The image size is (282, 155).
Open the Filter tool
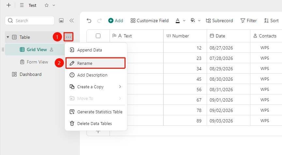[248, 21]
